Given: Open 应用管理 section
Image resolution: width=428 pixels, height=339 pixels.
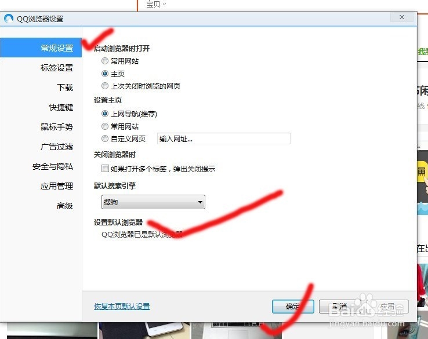Looking at the screenshot, I should [57, 186].
